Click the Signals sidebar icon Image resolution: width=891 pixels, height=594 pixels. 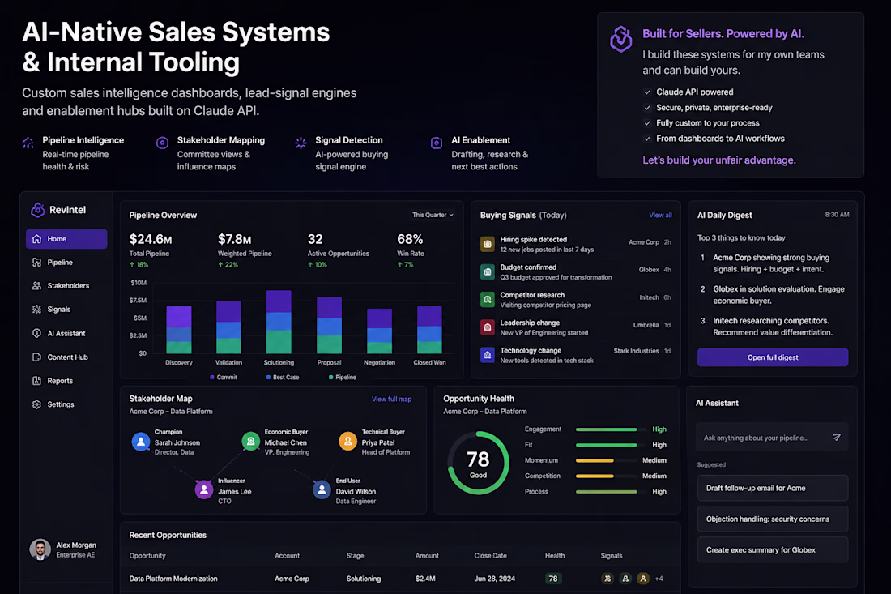point(37,310)
